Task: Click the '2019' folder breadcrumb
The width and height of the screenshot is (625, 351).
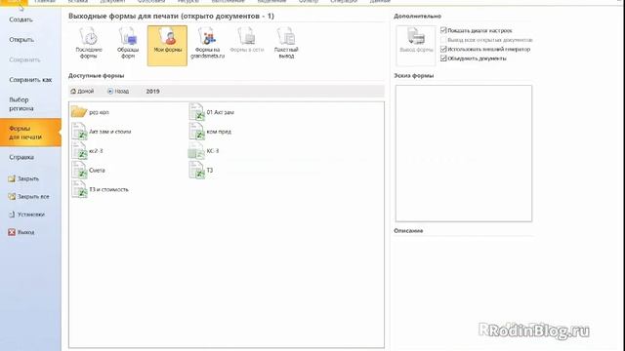Action: [152, 91]
